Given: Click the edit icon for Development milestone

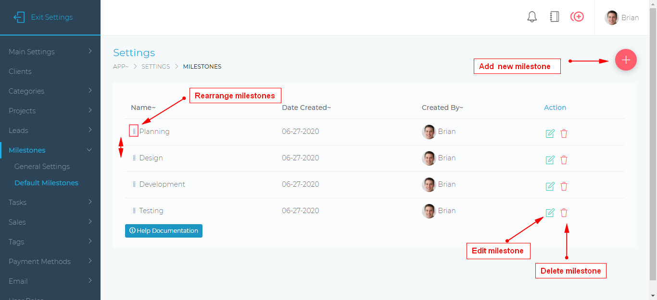Looking at the screenshot, I should pyautogui.click(x=550, y=186).
